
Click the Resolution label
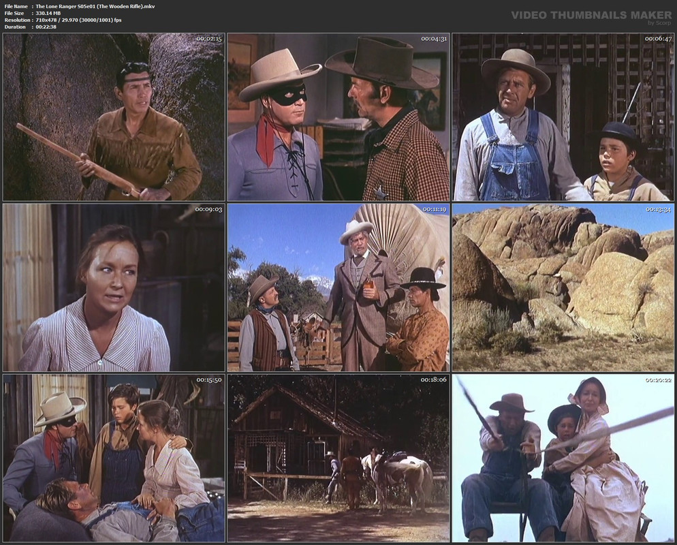coord(17,20)
